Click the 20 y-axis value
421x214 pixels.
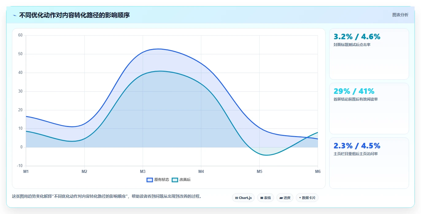(20, 110)
